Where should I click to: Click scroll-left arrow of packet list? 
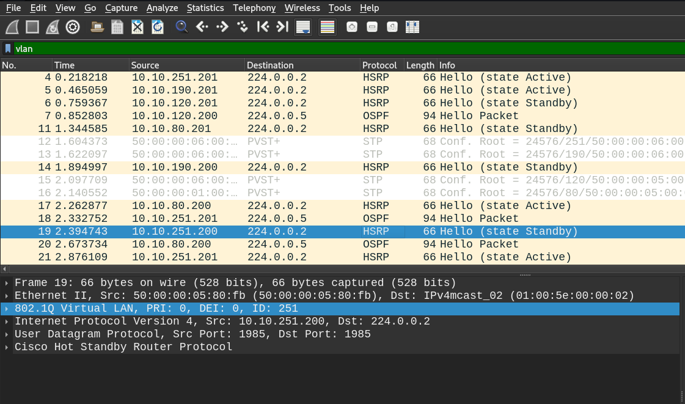pyautogui.click(x=4, y=269)
